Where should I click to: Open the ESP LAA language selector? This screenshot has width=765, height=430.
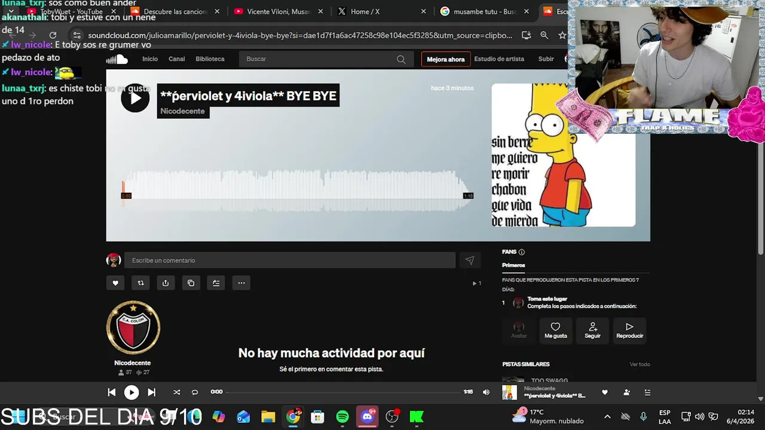(x=665, y=417)
